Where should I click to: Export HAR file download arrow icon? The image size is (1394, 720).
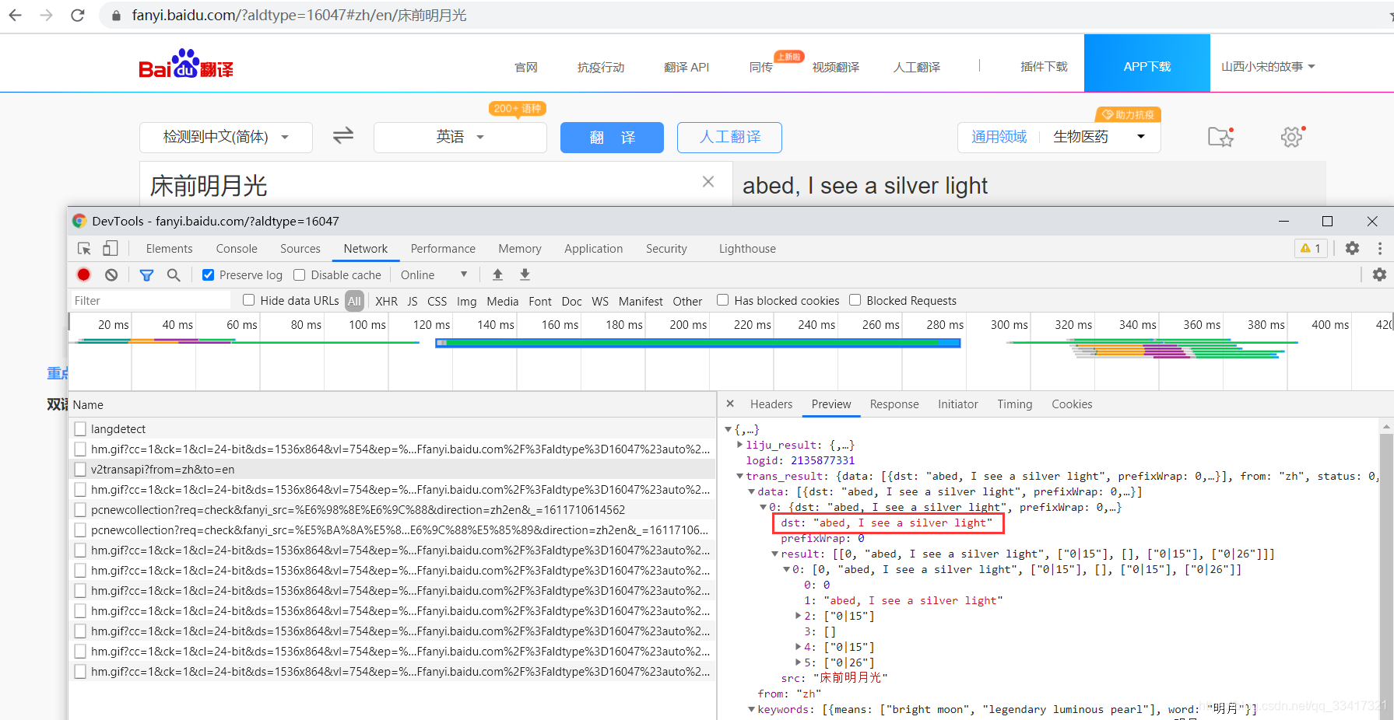525,274
